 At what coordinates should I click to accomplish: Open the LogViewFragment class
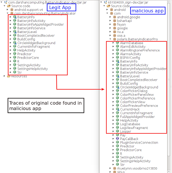pos(134,128)
